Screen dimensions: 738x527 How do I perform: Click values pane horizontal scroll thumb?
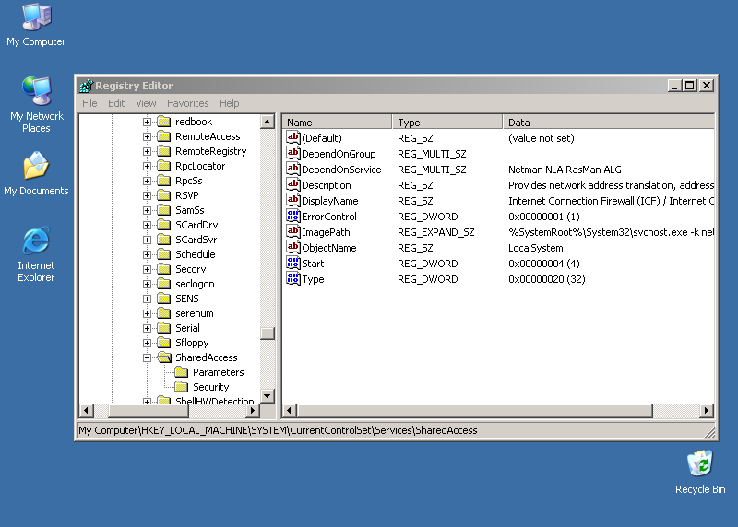pos(475,410)
